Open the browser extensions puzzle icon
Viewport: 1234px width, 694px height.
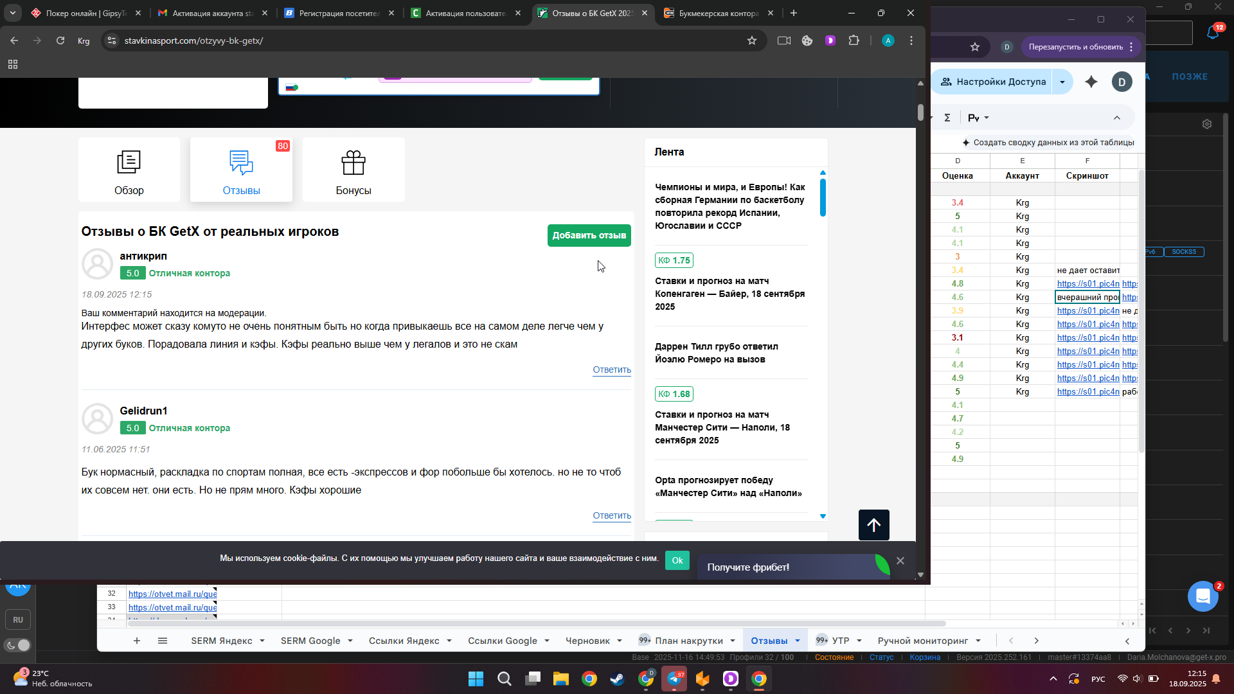tap(854, 40)
